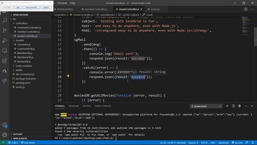Click Options in the recording window
Screen dimensions: 257x145
pos(46,7)
